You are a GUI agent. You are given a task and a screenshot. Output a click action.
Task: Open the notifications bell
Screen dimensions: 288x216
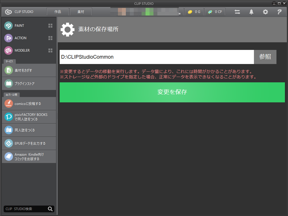pyautogui.click(x=251, y=12)
